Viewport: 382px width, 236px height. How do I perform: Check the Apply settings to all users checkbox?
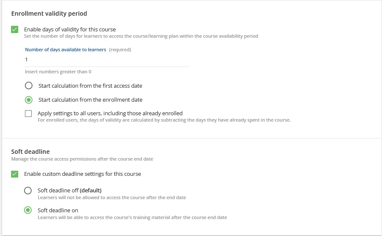pyautogui.click(x=28, y=114)
